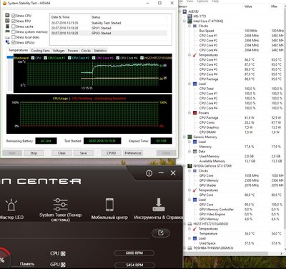Collapse the NVIDIA GeForce GTX 970M node
This screenshot has height=269, width=286.
(184, 166)
